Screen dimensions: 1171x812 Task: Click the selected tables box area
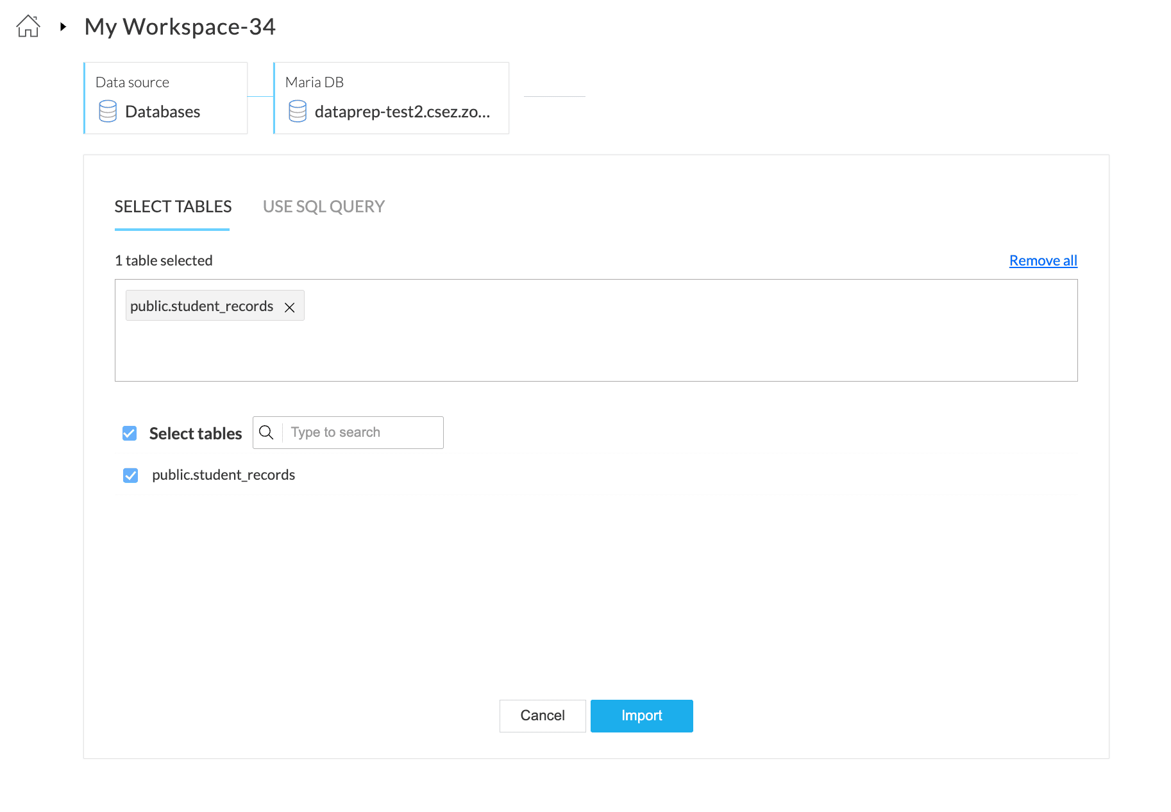point(596,330)
